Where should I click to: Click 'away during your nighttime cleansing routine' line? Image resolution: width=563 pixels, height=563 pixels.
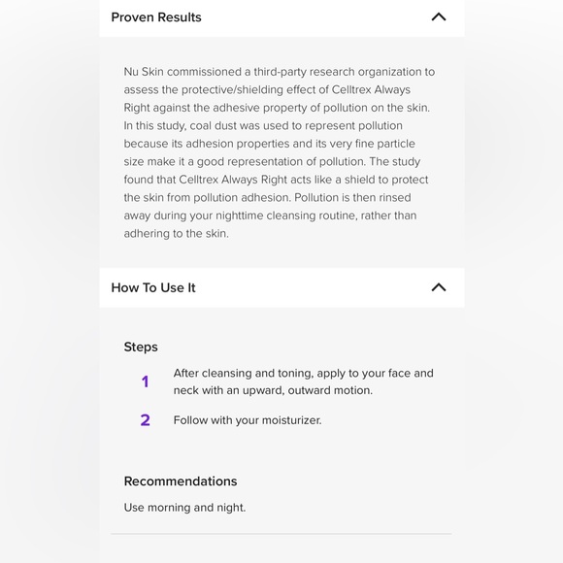[x=270, y=215]
